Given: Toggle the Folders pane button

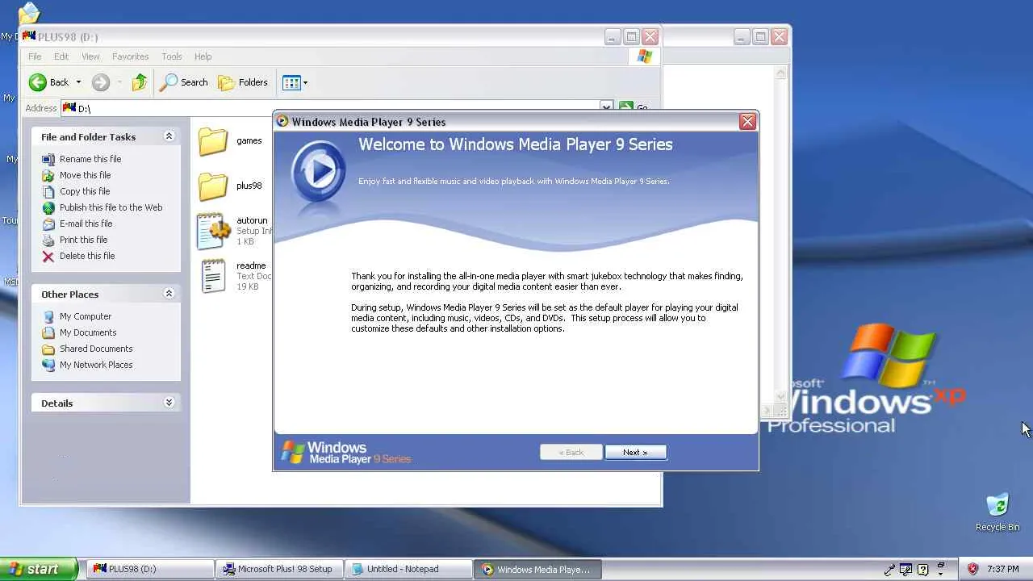Looking at the screenshot, I should (x=243, y=82).
